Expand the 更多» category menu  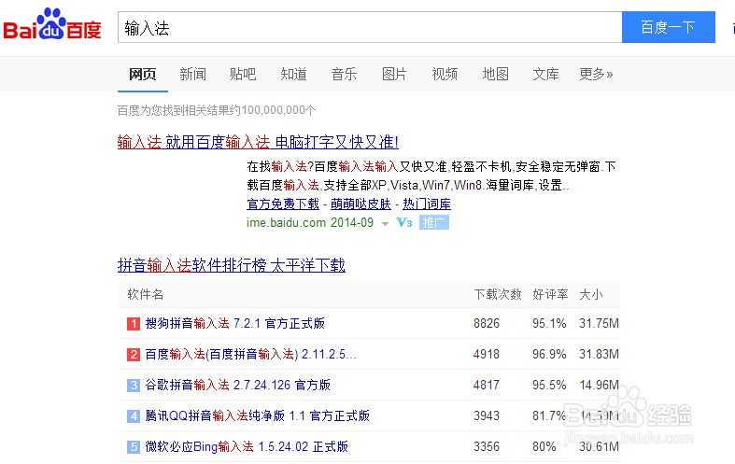coord(596,75)
